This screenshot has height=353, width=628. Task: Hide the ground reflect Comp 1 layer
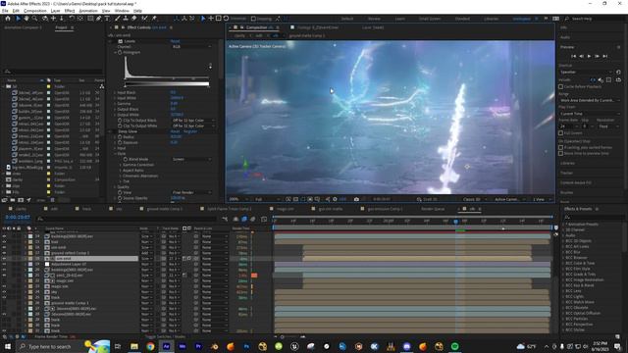coord(4,253)
